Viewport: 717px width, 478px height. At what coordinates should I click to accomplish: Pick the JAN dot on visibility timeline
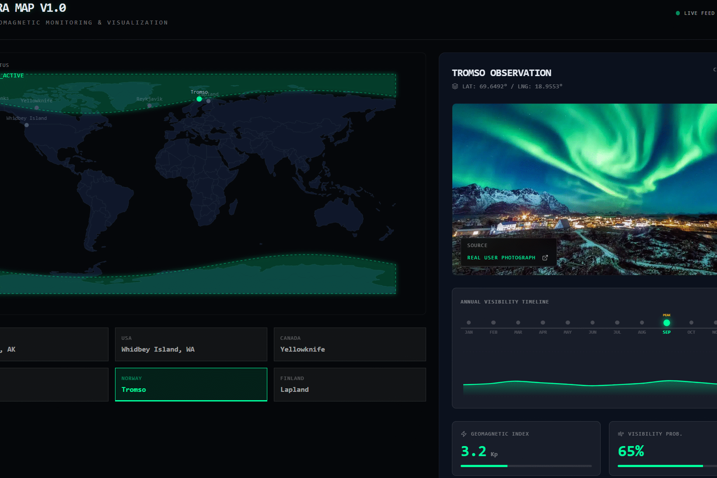coord(469,323)
